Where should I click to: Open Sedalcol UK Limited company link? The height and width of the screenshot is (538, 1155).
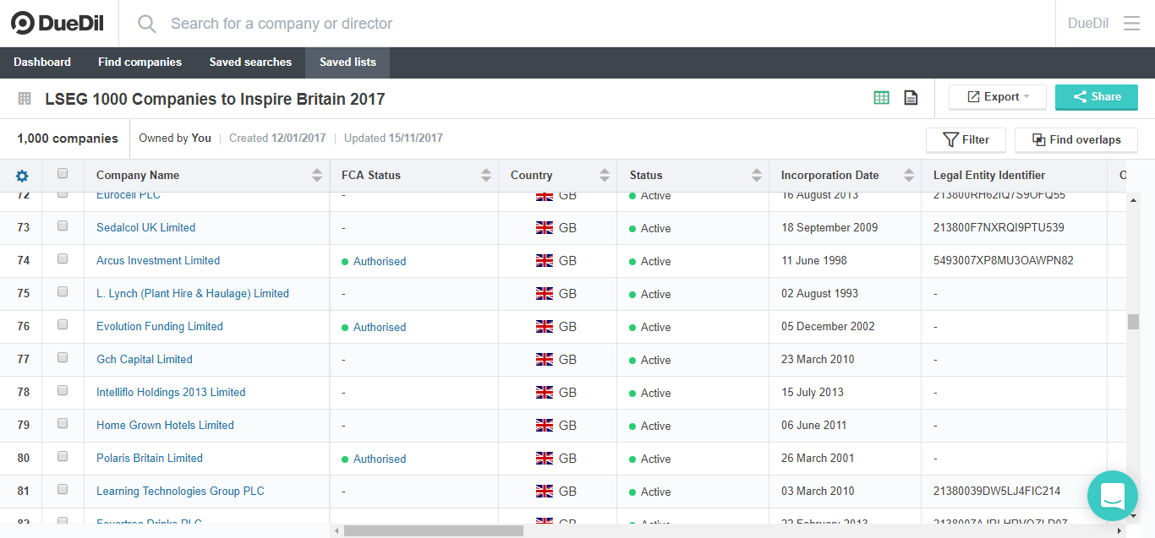tap(145, 228)
